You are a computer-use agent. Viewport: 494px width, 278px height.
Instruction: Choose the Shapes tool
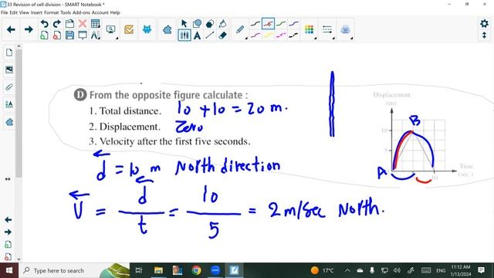(198, 24)
